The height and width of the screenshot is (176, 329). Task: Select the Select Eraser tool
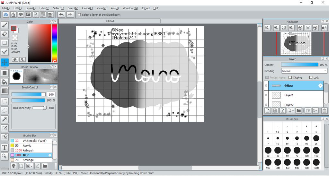4,137
